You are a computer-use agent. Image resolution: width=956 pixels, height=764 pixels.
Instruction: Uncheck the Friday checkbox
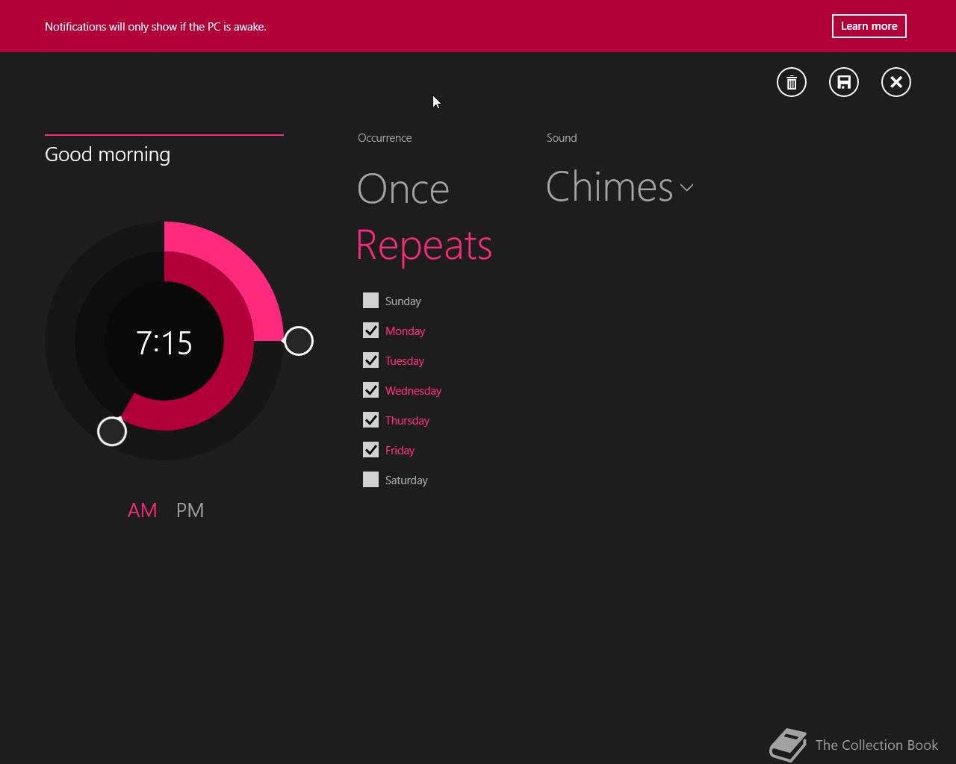(370, 450)
